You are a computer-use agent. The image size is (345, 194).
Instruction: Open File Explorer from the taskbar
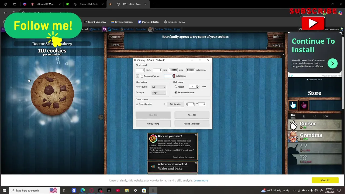[x=126, y=190]
